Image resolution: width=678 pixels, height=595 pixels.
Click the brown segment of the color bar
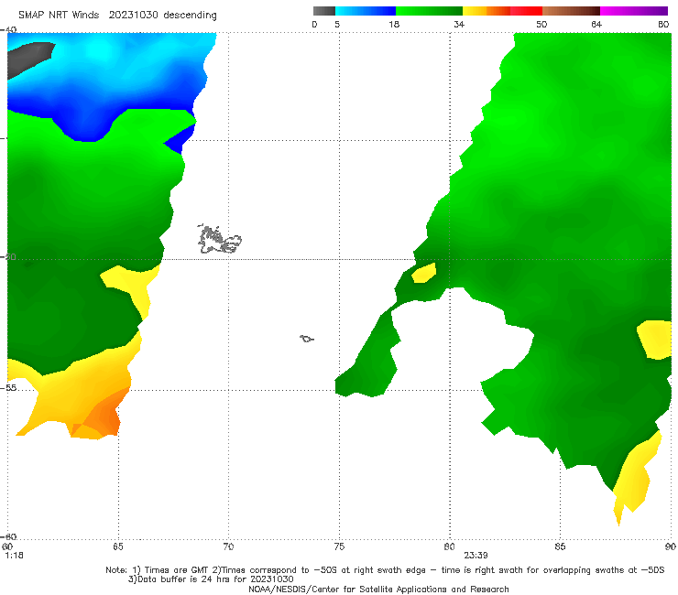(571, 11)
